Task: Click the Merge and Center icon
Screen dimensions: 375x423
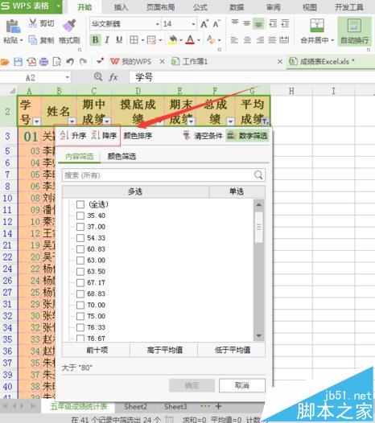Action: pos(317,26)
